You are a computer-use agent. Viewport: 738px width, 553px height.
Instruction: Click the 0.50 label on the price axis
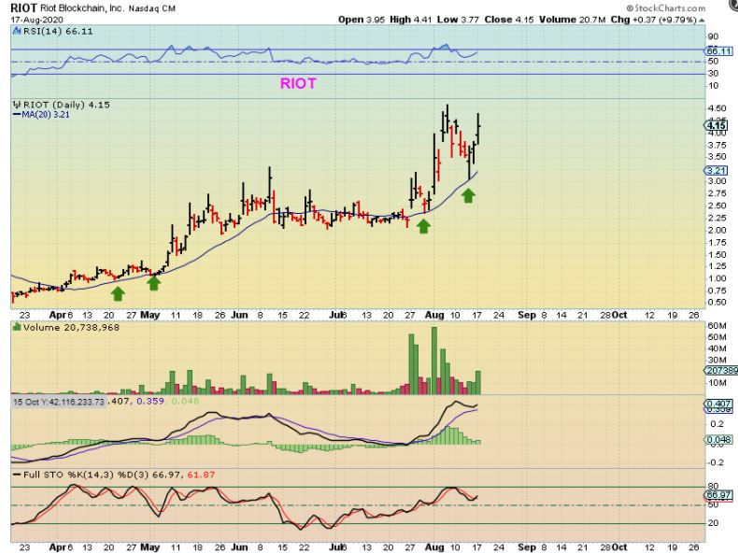717,302
